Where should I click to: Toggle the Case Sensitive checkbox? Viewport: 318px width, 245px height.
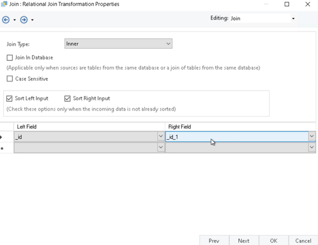(10, 79)
